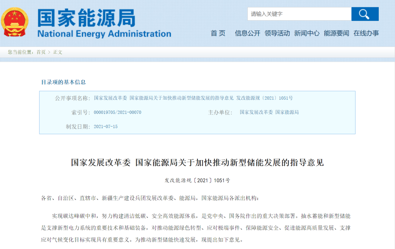The width and height of the screenshot is (395, 249).
Task: Click document number 发改能源规〔2021〕1051号 below title
Action: [197, 181]
